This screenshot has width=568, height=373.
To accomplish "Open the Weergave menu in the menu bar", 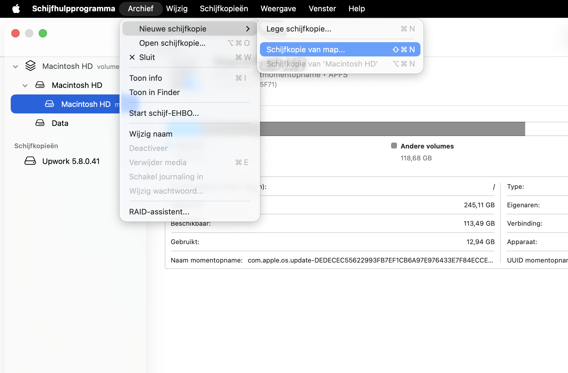I will [278, 9].
